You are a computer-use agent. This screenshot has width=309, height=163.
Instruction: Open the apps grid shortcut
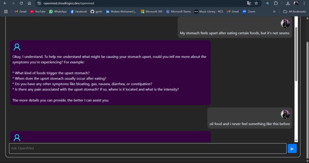coord(6,12)
